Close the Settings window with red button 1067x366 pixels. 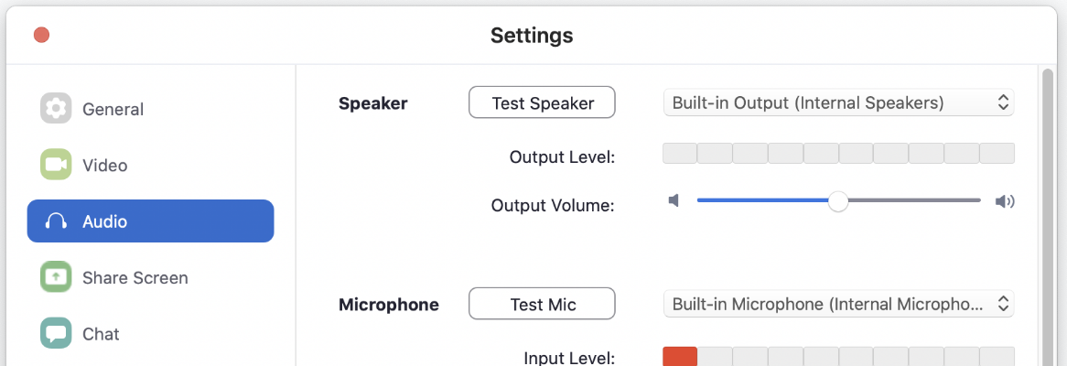pyautogui.click(x=41, y=35)
